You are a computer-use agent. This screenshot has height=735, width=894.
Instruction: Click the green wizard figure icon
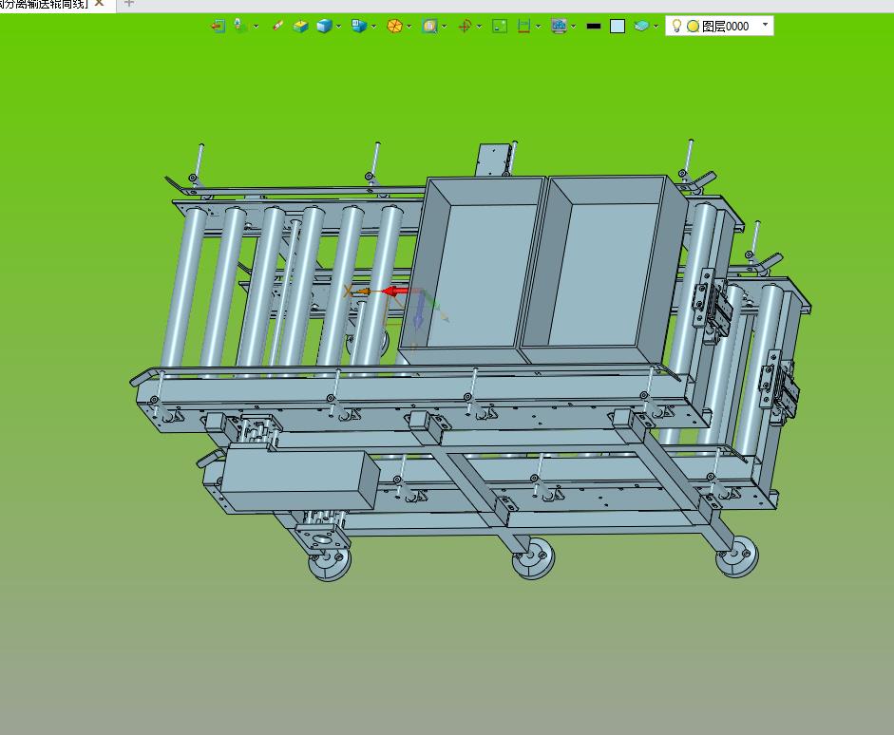[240, 26]
